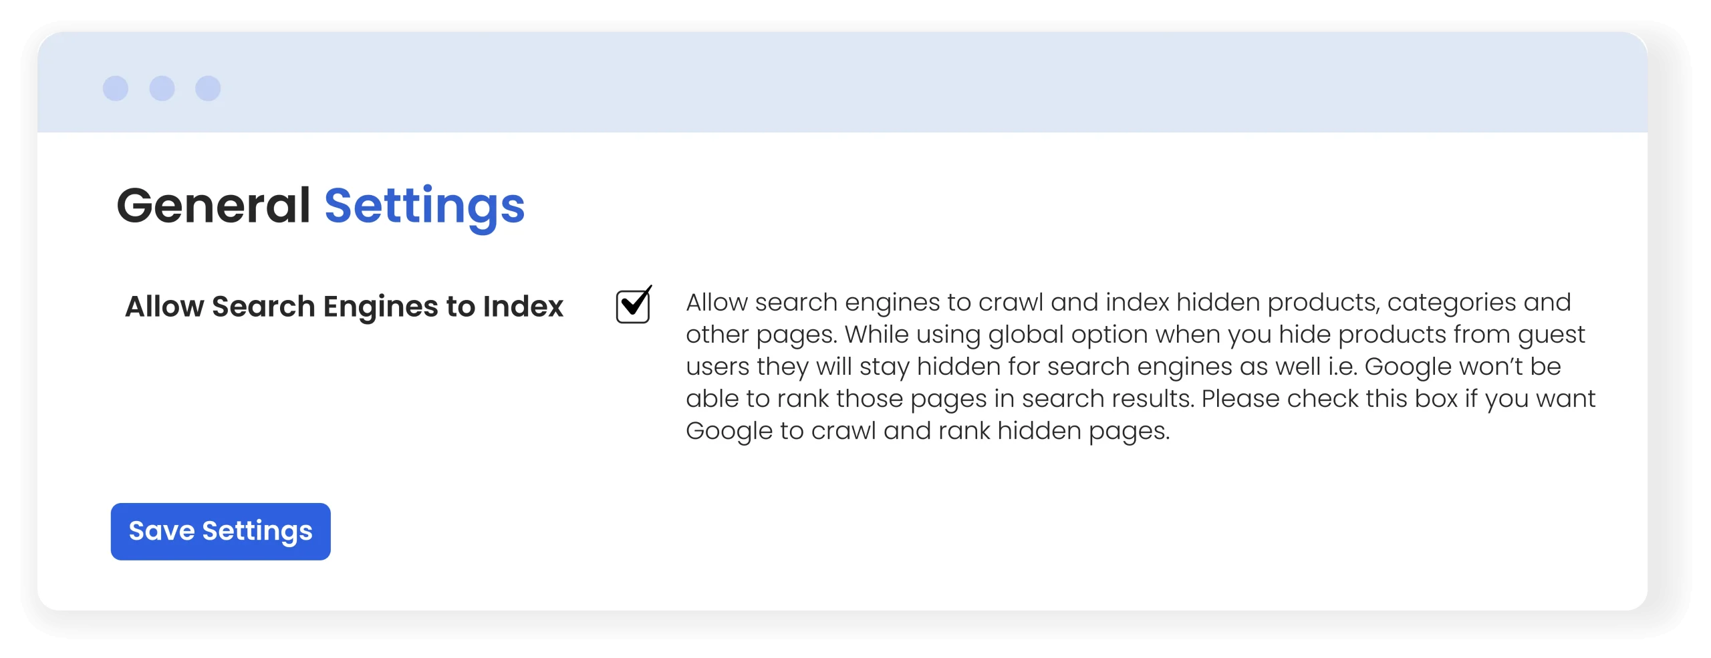Click the phrase "Google won't be" in description
Screen dimensions: 1711x658
pos(1462,367)
